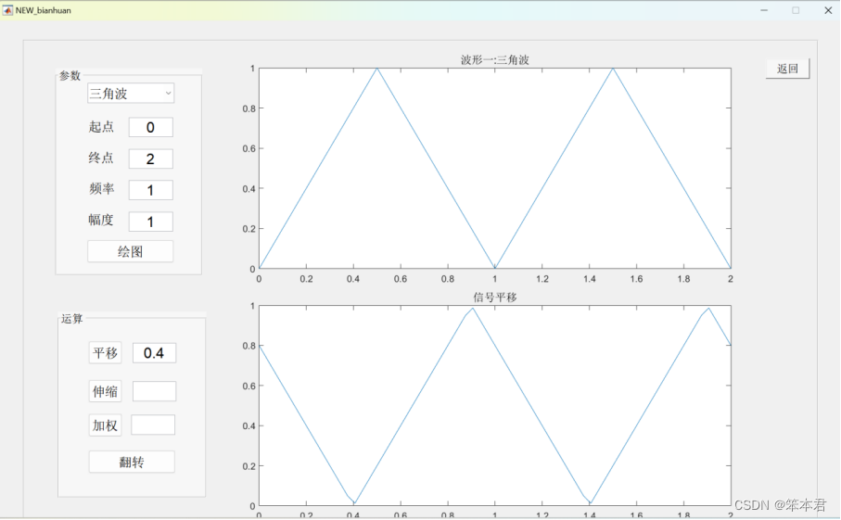Click inside the lower shifted signal plot

[x=495, y=406]
